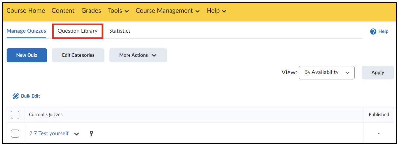Open Grades in the navbar
Screen dimensions: 400x147
pos(91,11)
